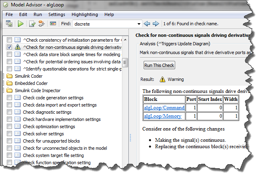Click the Find Next right arrow
262x179 pixels.
pos(156,24)
